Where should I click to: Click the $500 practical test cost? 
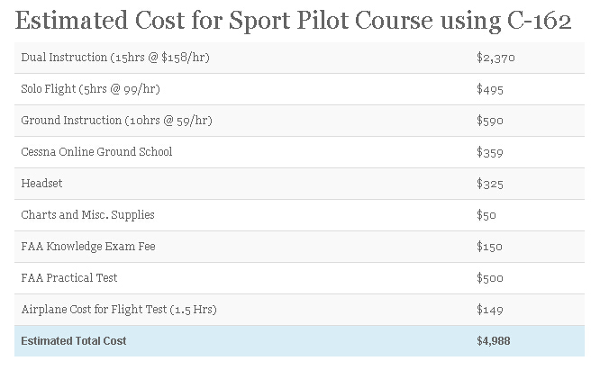click(490, 278)
